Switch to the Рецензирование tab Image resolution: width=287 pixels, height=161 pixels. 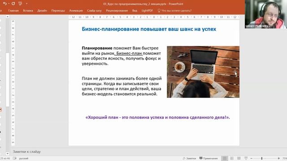click(117, 11)
